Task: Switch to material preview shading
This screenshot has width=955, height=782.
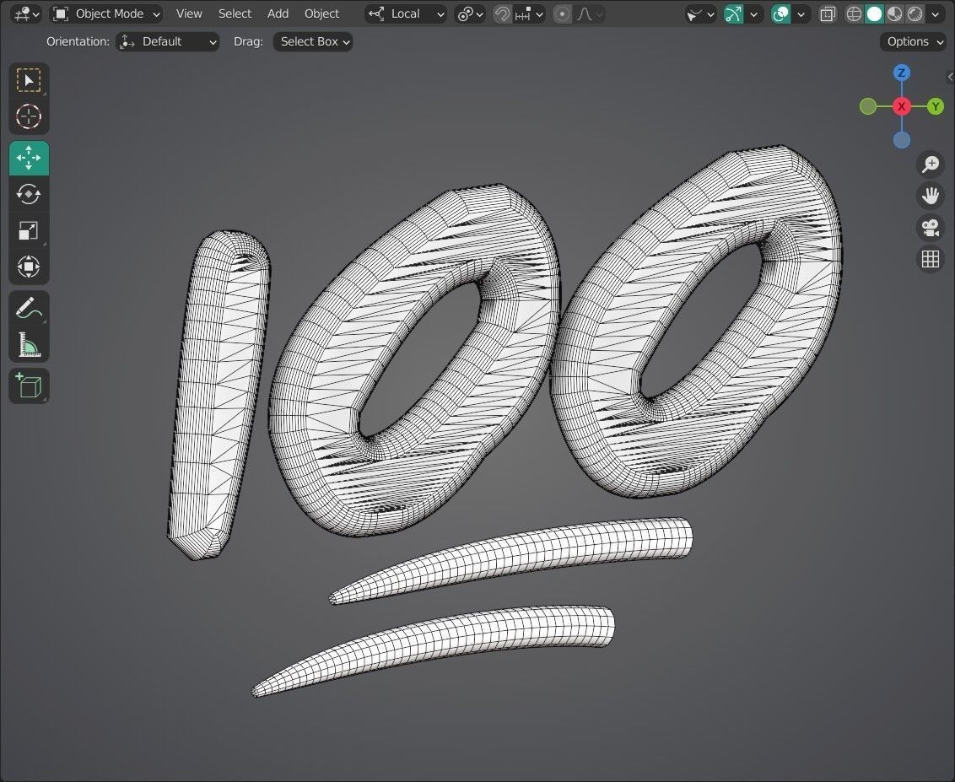Action: 894,14
